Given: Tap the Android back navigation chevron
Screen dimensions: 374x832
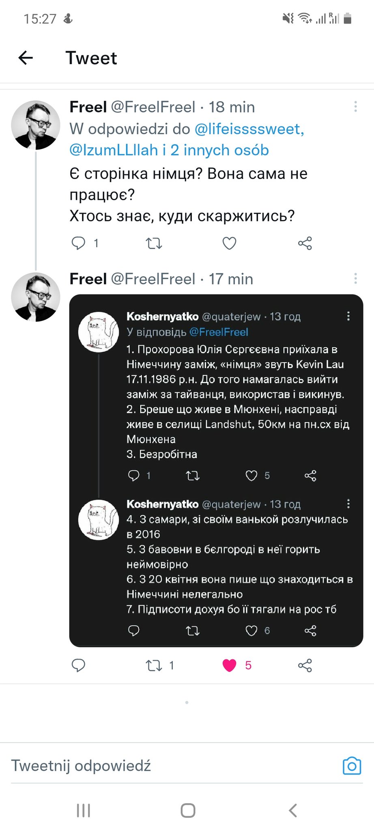Looking at the screenshot, I should pos(293,810).
